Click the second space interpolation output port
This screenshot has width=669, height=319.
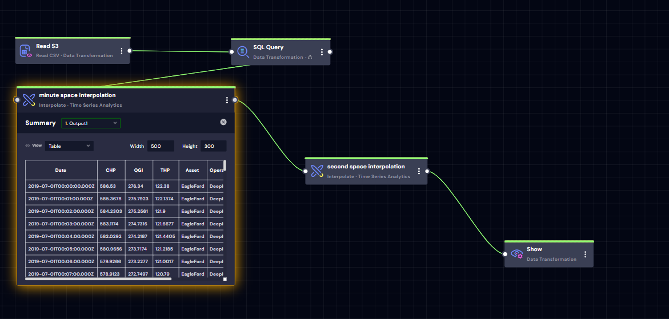pos(427,171)
